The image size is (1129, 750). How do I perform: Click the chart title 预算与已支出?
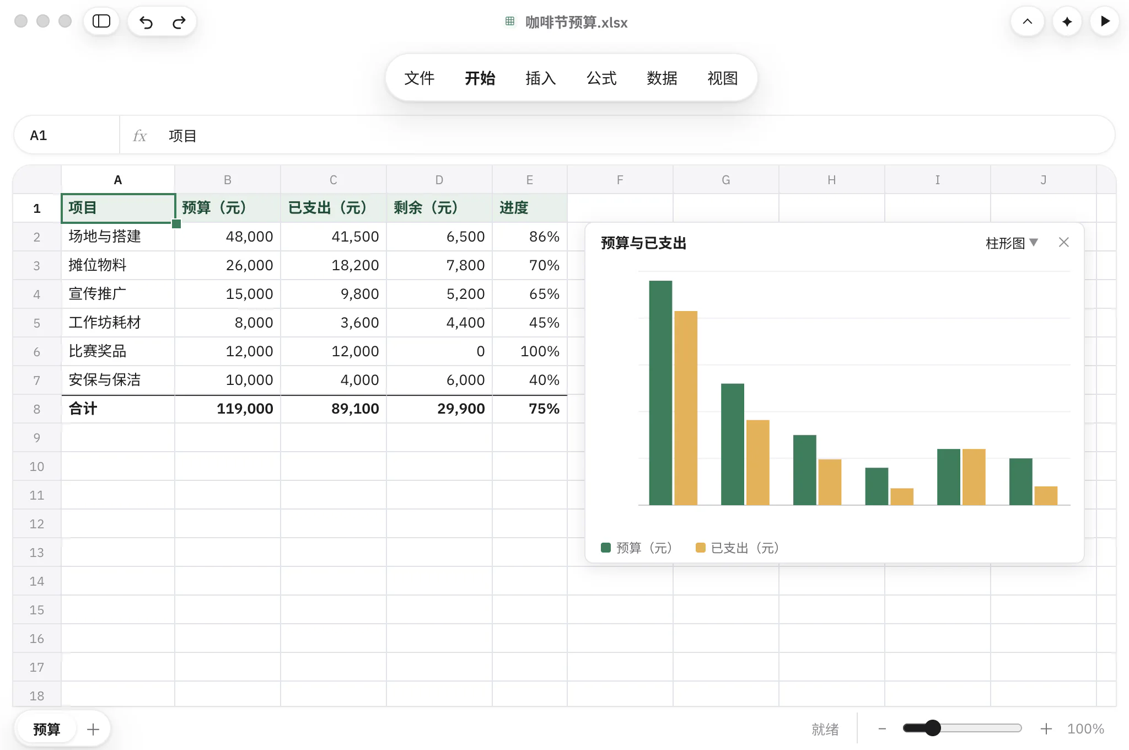pos(643,243)
